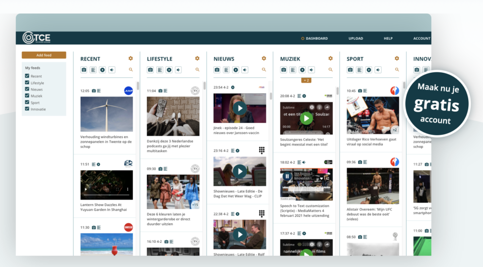
Task: Play the Jinek episode 24 video
Action: point(240,108)
